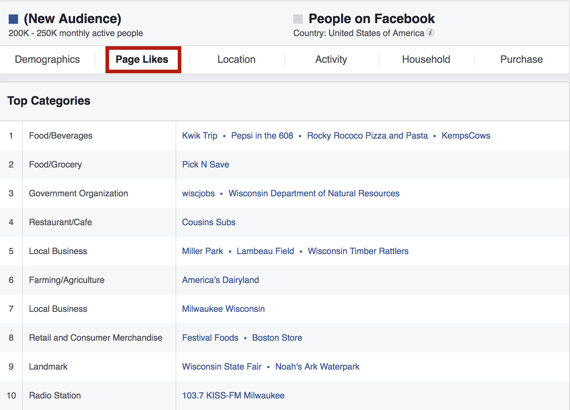Click the 103.7 KISS-FM Milwaukee link
The width and height of the screenshot is (570, 410).
click(233, 396)
